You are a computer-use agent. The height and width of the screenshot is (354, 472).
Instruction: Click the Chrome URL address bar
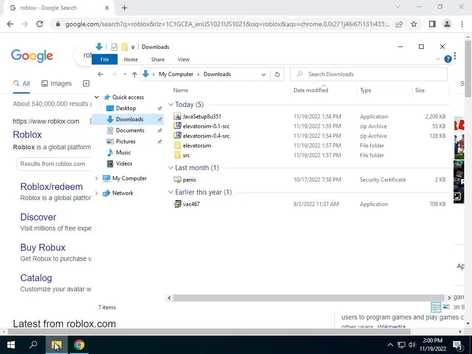227,24
